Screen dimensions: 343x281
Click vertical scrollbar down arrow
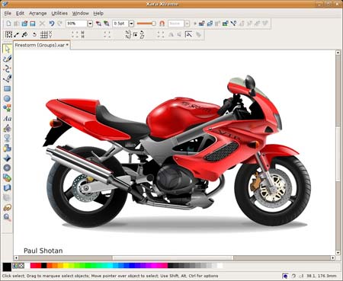tap(338, 253)
